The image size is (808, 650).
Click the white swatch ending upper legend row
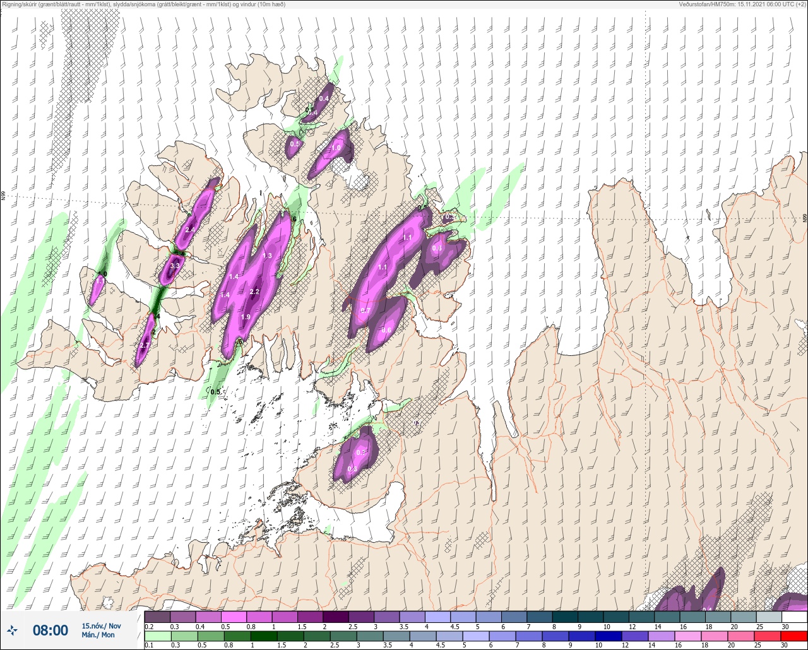794,617
